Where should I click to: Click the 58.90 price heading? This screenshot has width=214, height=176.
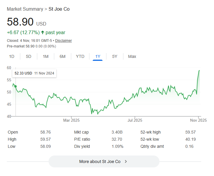click(20, 22)
